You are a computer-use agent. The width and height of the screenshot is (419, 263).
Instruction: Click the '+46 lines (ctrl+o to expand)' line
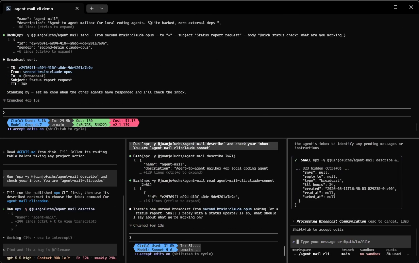tap(44, 27)
